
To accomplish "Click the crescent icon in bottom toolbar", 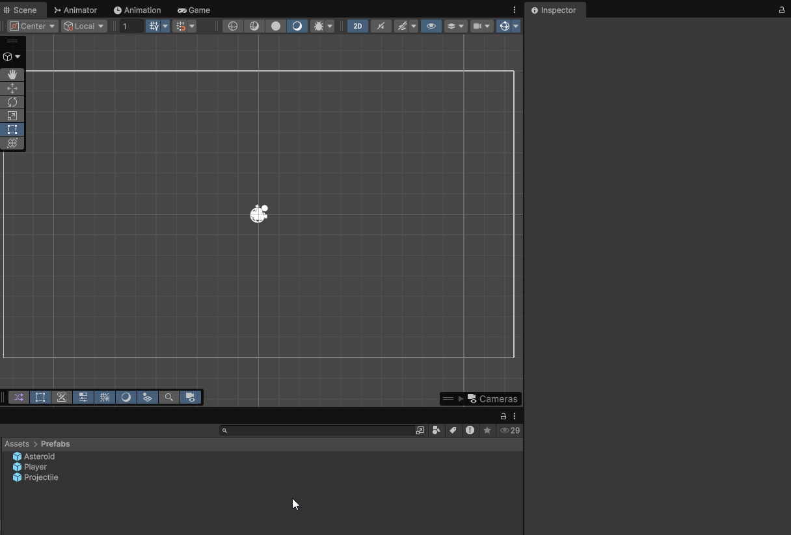I will coord(126,397).
